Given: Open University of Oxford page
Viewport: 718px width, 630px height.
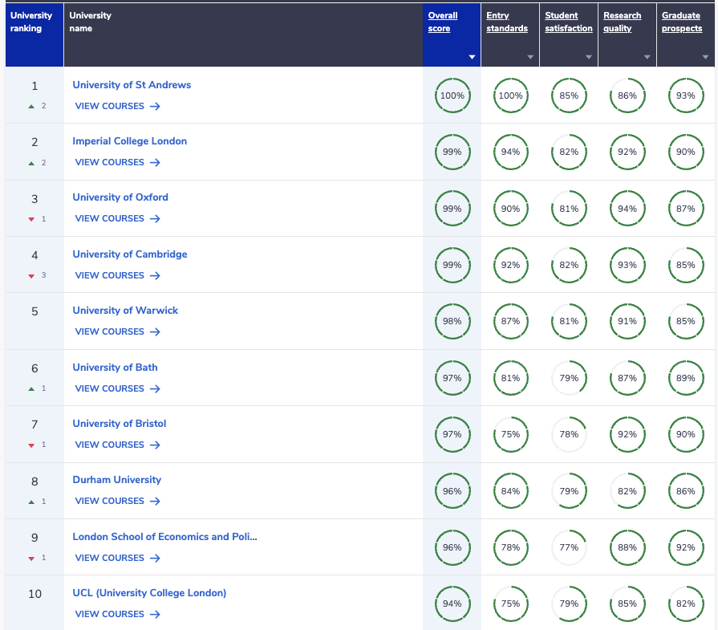Looking at the screenshot, I should click(120, 197).
